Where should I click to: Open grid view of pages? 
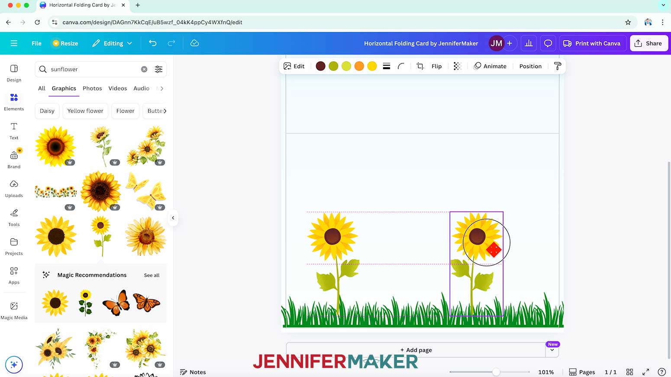coord(630,372)
